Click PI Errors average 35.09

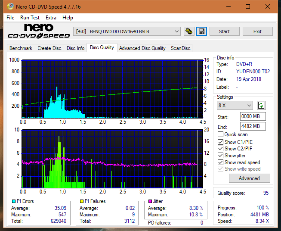(x=60, y=208)
